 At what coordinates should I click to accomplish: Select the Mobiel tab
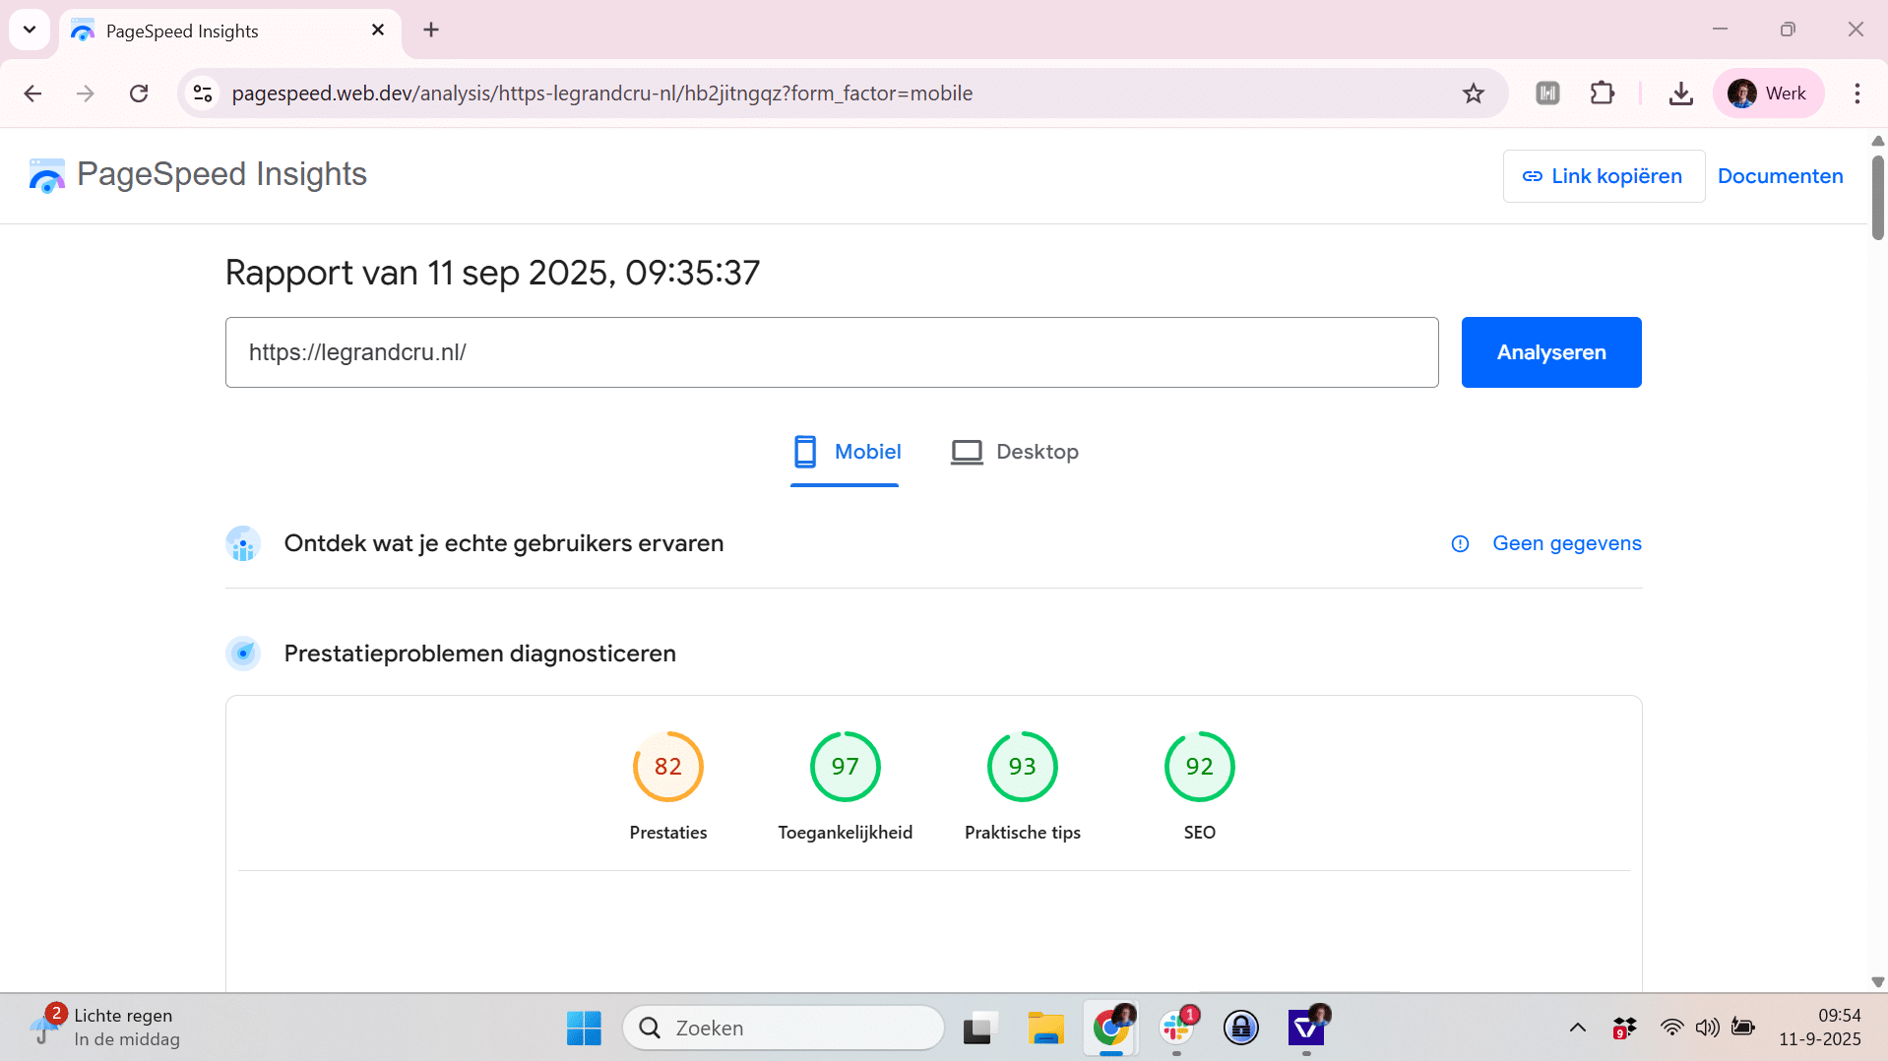(x=847, y=452)
